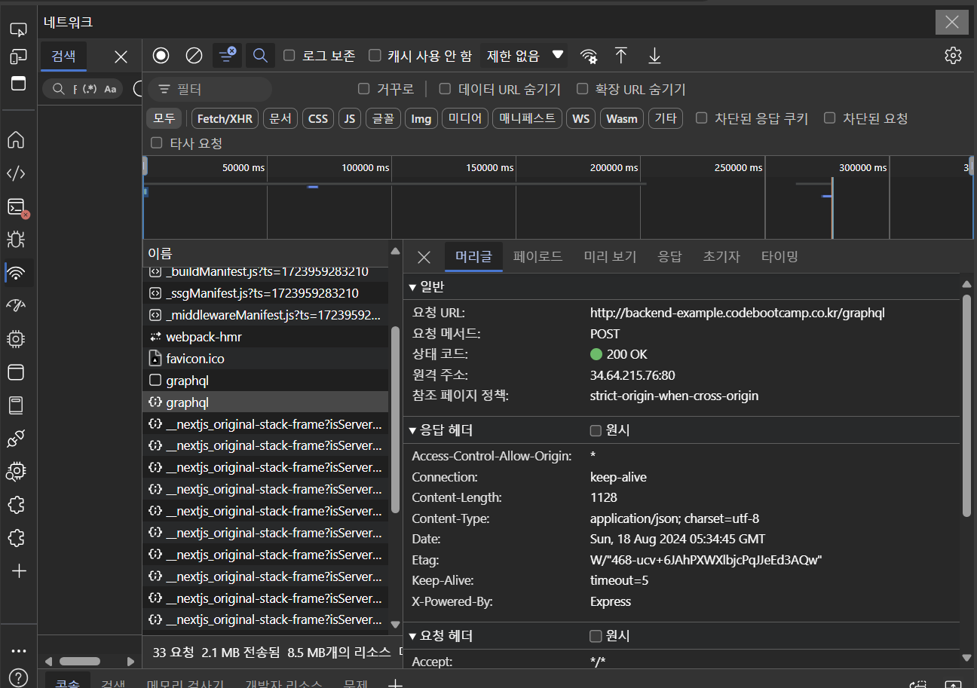Check 확장 URL 숨기기 option
Image resolution: width=977 pixels, height=688 pixels.
[x=582, y=89]
